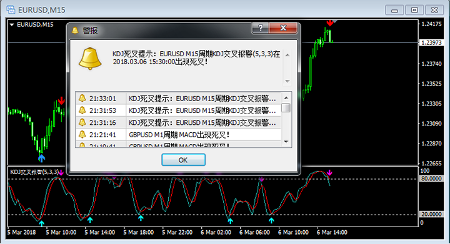Click the blue up arrow below candlestick low

click(42, 158)
